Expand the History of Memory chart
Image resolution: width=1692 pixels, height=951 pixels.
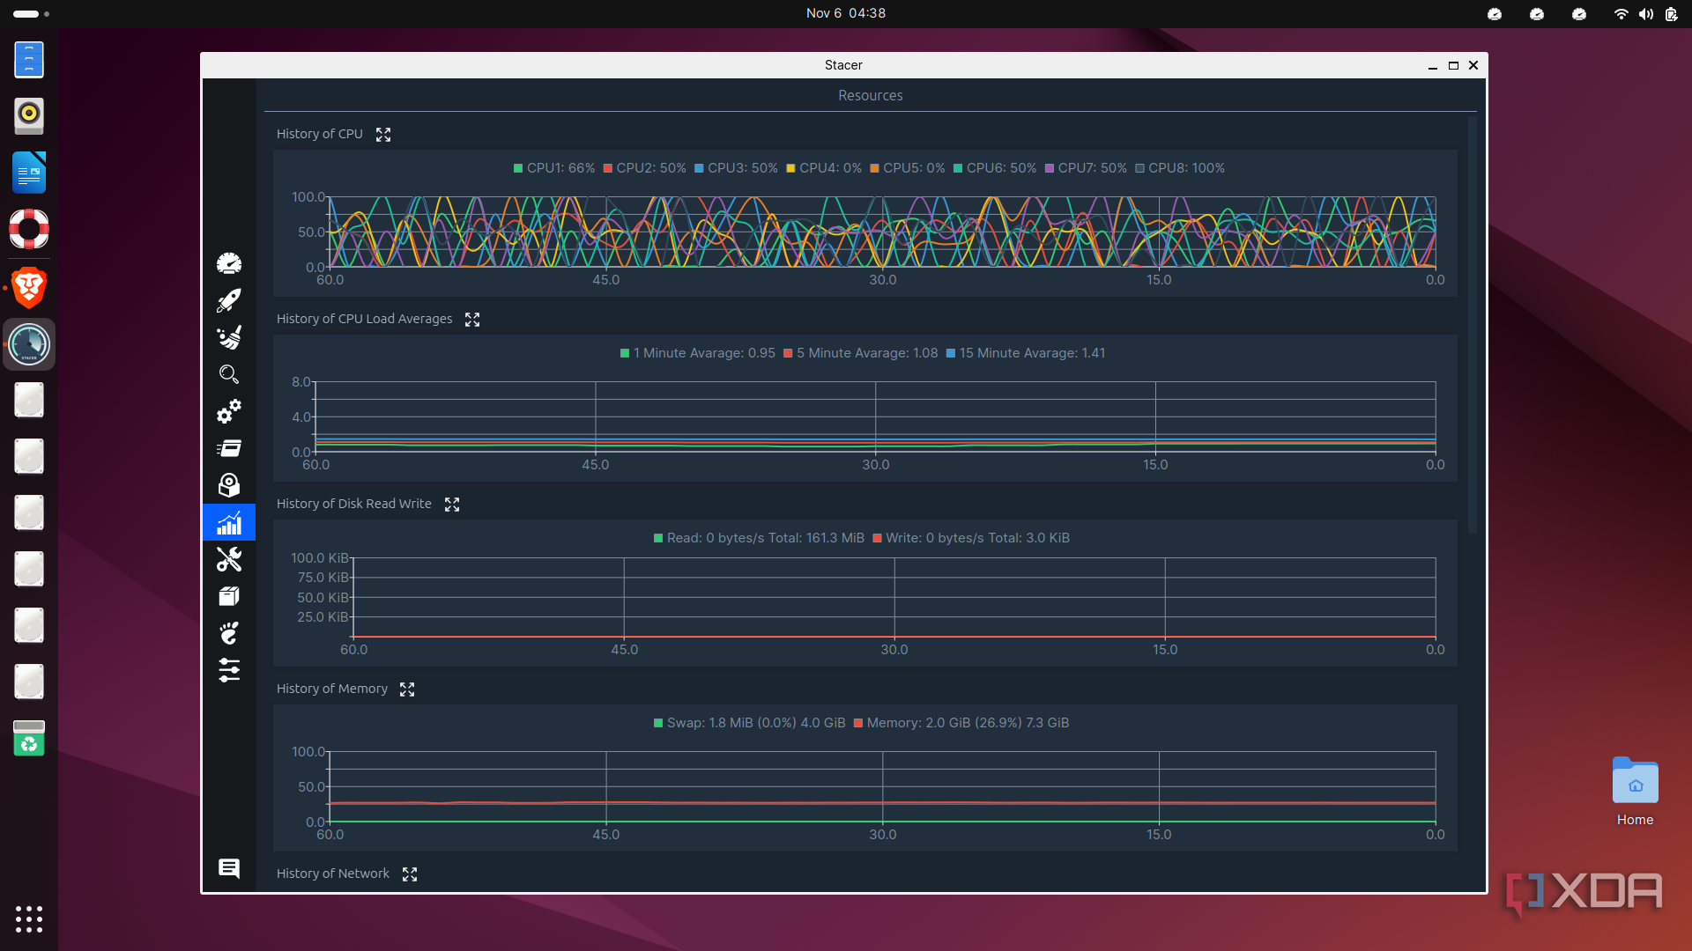pos(407,689)
